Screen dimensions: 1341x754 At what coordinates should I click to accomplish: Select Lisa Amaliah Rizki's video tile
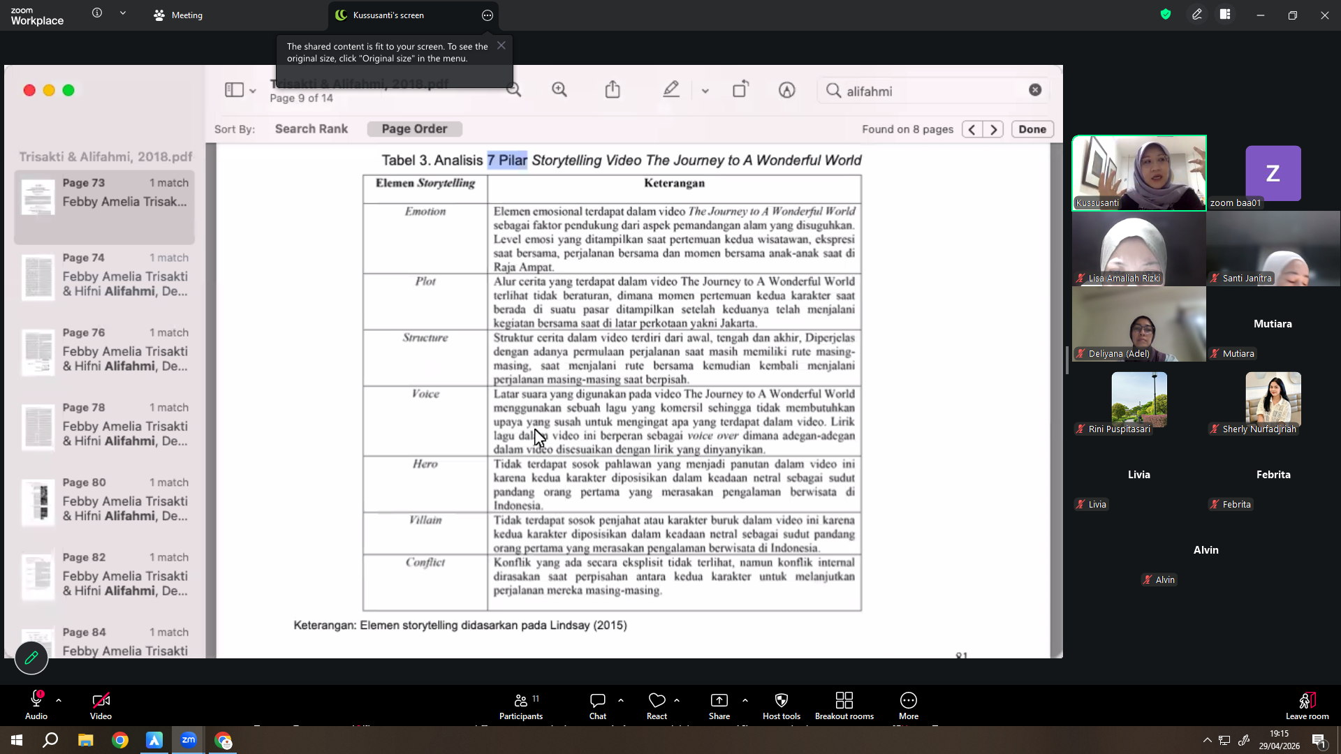(1139, 249)
